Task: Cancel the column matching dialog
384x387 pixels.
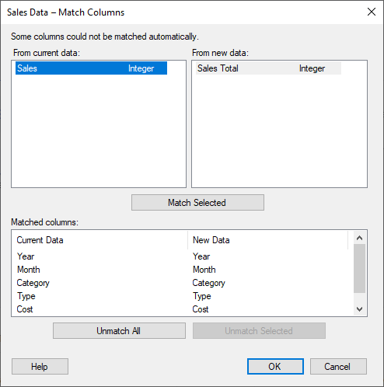Action: [338, 367]
